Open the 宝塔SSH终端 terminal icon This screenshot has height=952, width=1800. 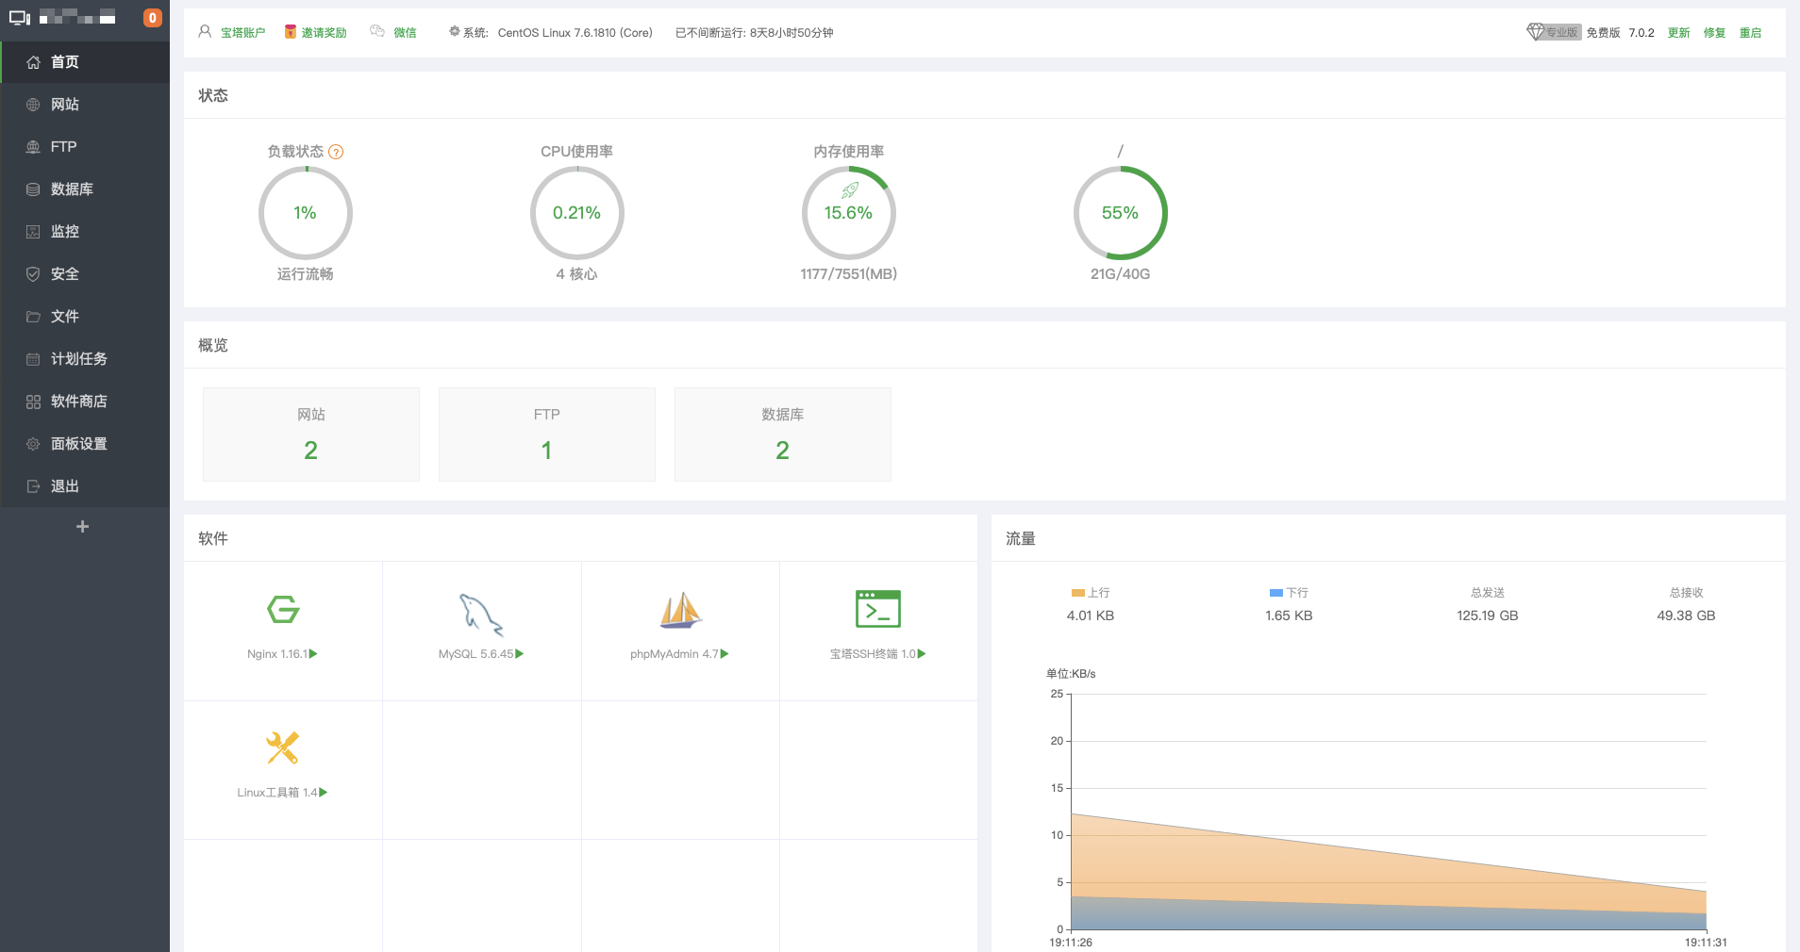tap(878, 609)
